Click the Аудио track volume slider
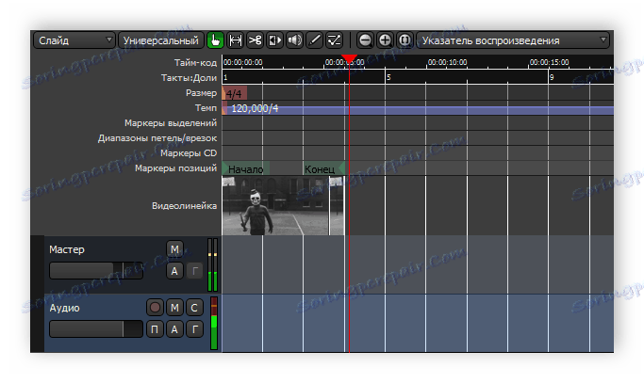The width and height of the screenshot is (644, 383). (x=95, y=328)
